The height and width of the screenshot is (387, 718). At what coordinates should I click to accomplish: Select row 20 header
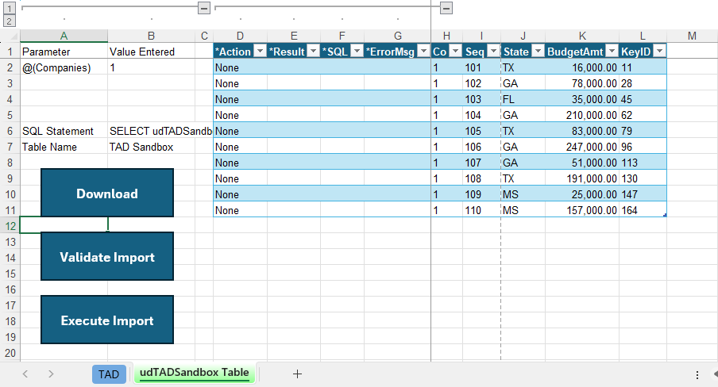(10, 353)
